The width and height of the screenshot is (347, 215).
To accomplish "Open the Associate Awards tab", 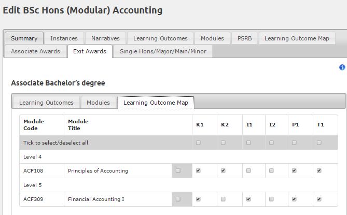I will tap(35, 51).
